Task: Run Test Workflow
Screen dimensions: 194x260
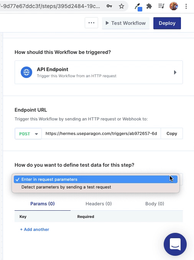Action: [126, 23]
